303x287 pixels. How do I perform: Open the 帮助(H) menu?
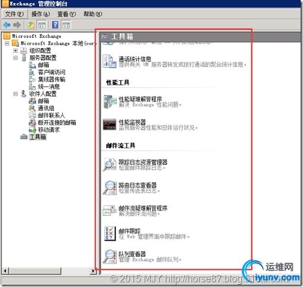click(x=93, y=14)
